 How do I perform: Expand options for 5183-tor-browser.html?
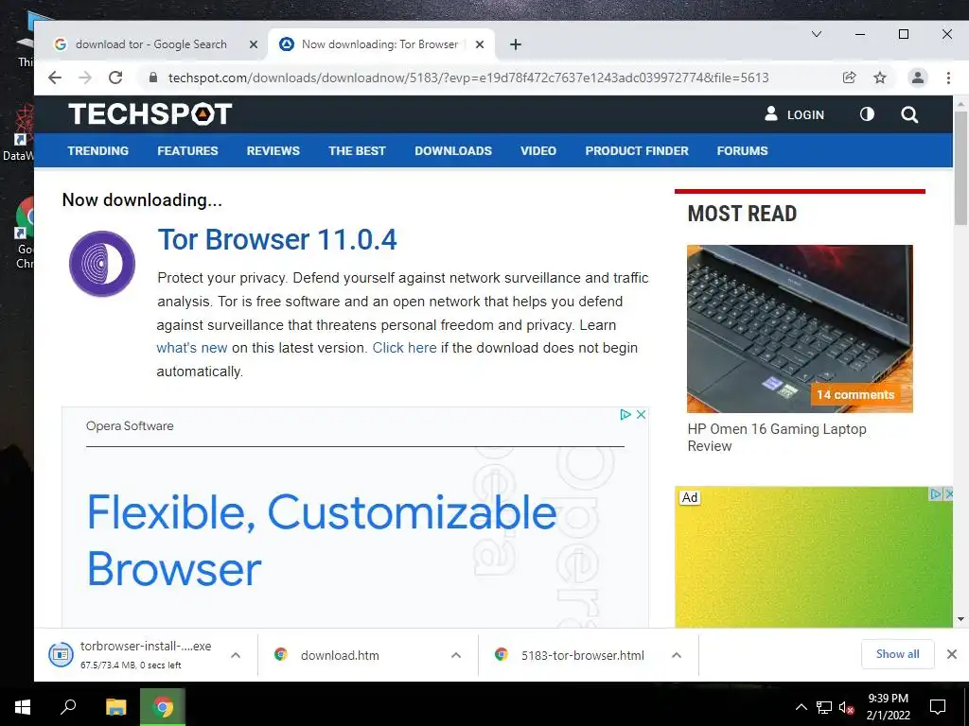(x=677, y=655)
